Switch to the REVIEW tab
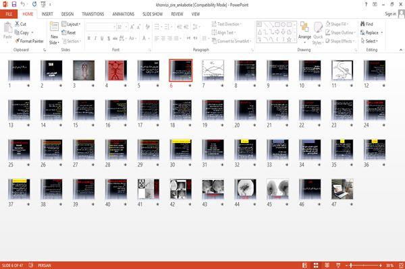Screen dimensions: 405x269 tap(177, 14)
